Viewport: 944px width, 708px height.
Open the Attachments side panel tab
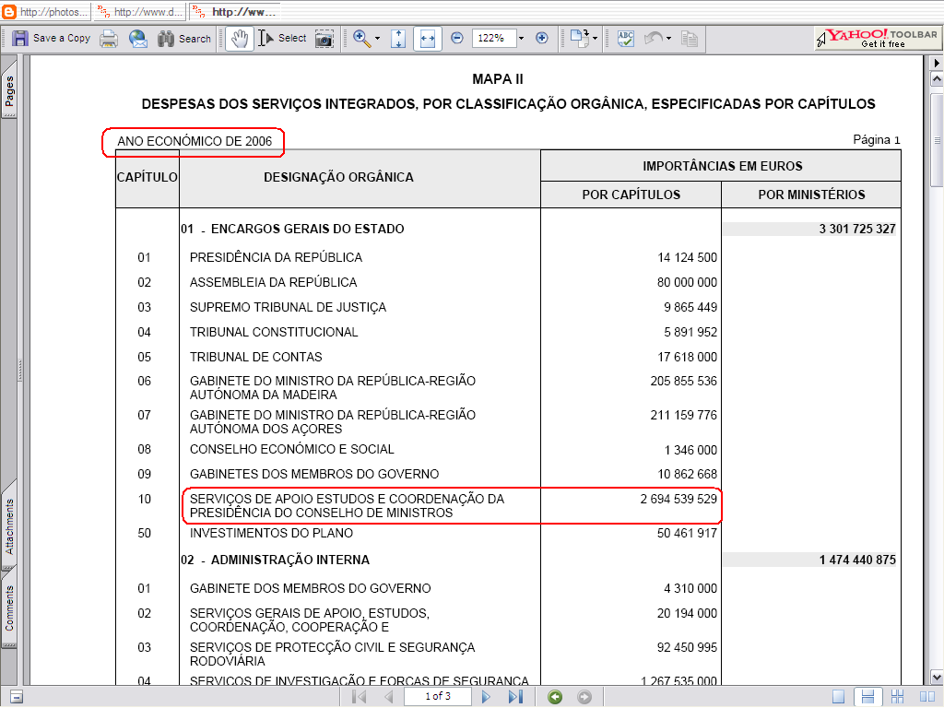[10, 527]
